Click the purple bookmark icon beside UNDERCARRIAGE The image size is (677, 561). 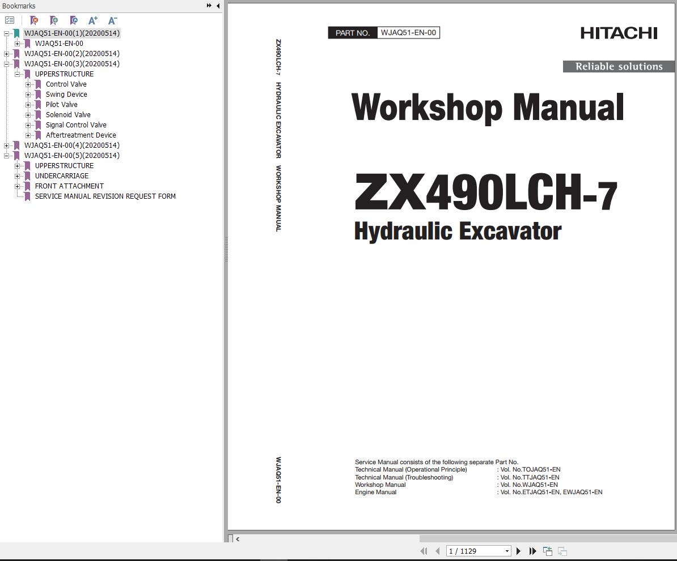click(27, 176)
